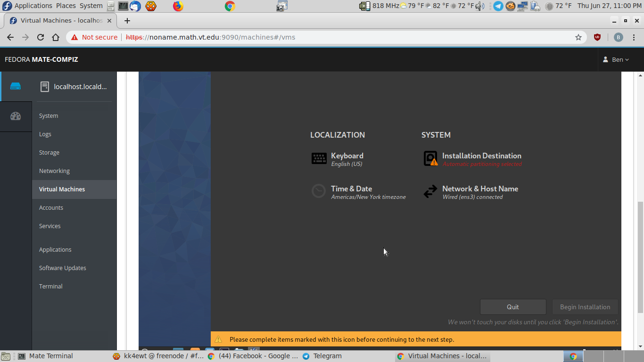Click the page vertical scrollbar
The height and width of the screenshot is (362, 644).
[640, 257]
